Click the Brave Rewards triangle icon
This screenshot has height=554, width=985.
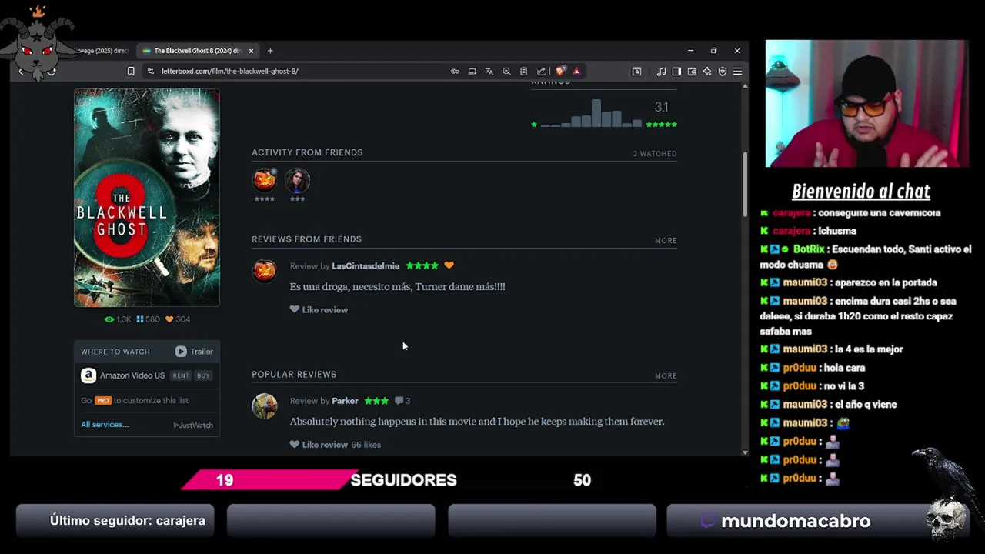point(576,72)
